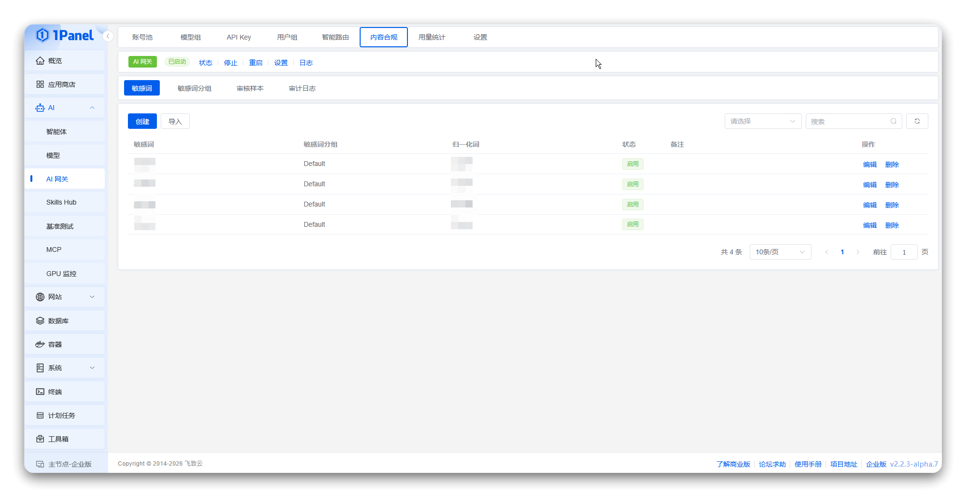Switch to the 敏感词分组 tab

(195, 88)
